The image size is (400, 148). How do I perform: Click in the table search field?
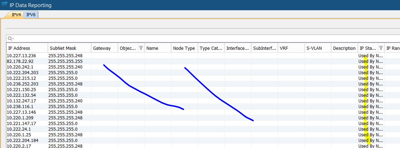(x=178, y=39)
